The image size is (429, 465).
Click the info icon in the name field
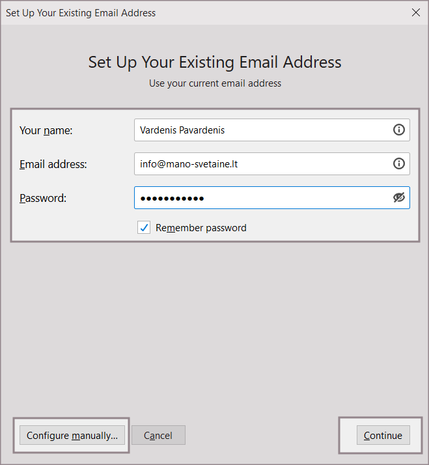[399, 130]
